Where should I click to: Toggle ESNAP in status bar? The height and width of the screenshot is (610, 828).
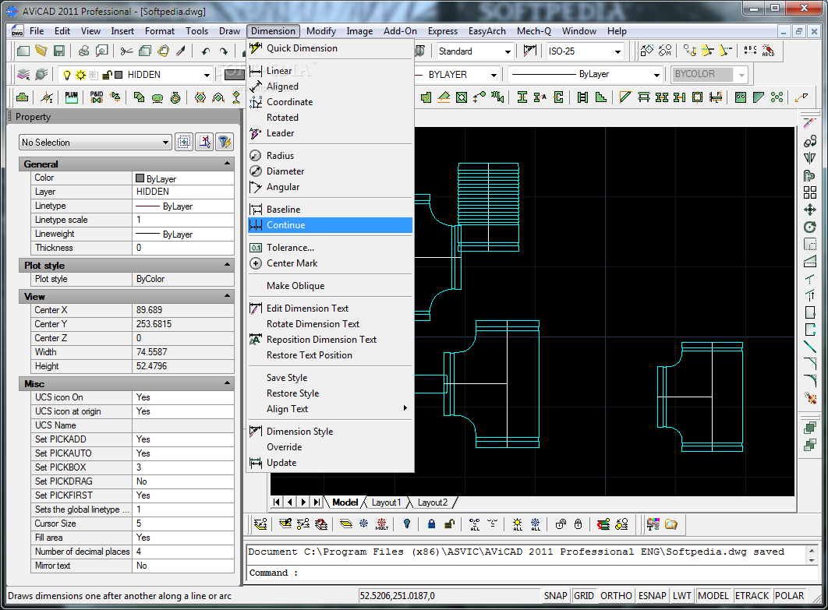point(652,596)
